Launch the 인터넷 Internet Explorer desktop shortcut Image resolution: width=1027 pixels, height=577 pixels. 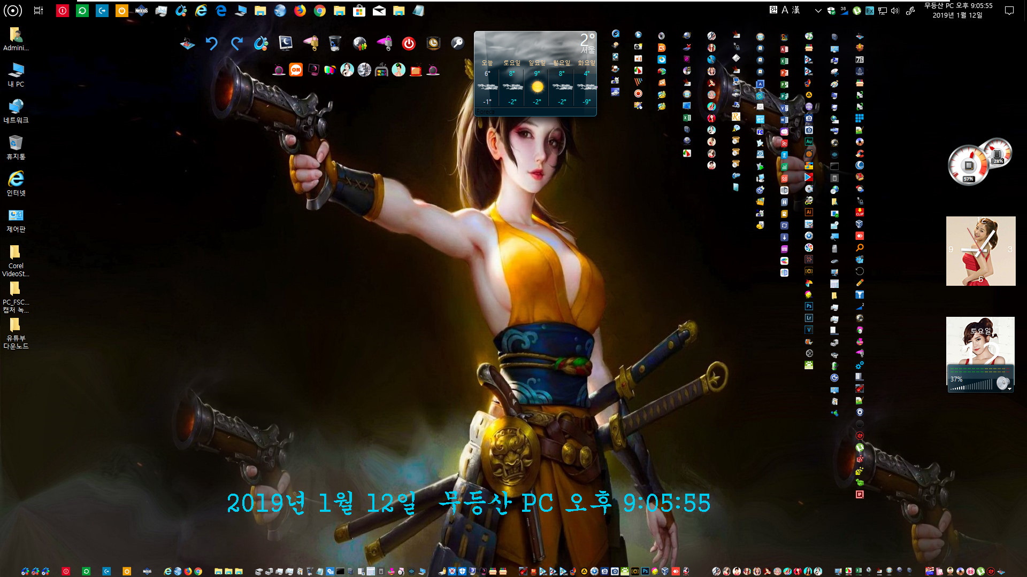coord(16,184)
